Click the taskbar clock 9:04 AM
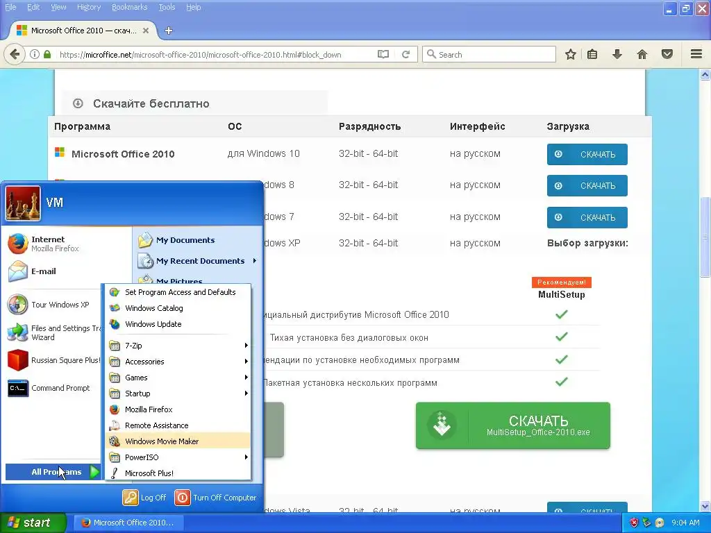 685,523
